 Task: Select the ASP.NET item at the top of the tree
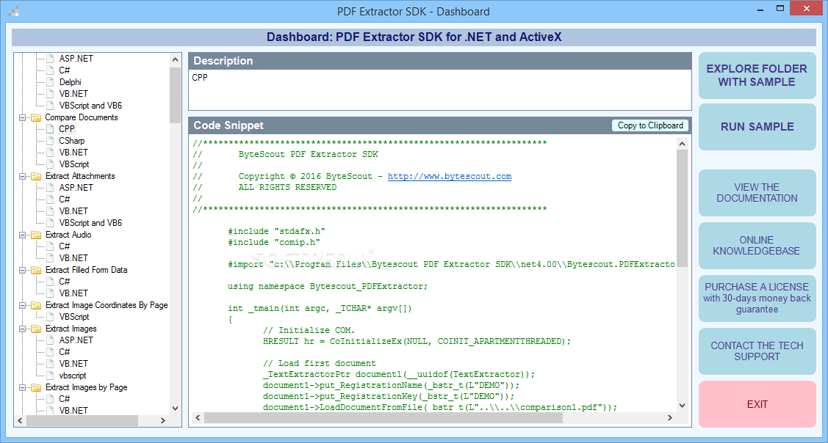point(76,59)
